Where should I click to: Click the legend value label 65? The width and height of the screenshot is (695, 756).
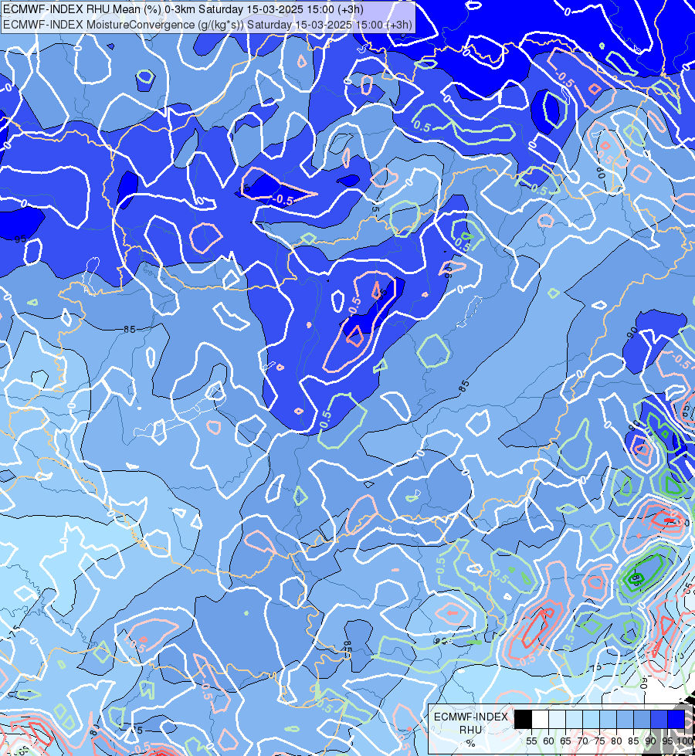565,741
